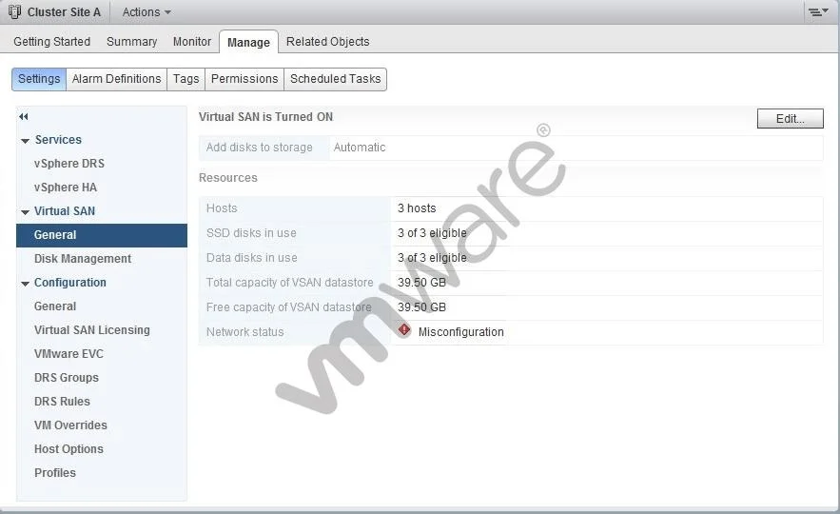Click 'Free capacity of VSAN datastore' label

289,307
